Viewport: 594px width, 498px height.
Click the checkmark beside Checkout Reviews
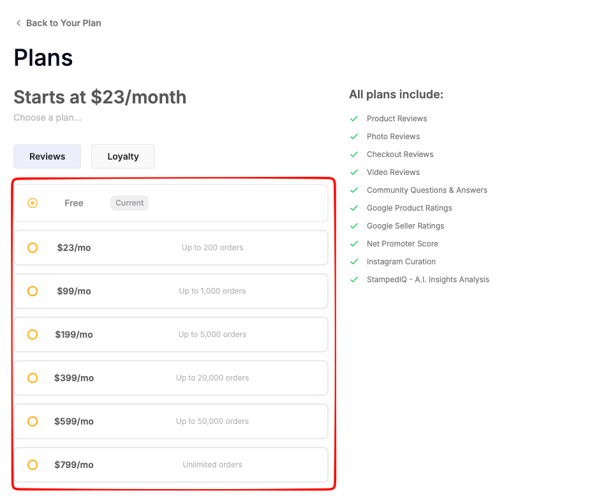[x=354, y=155]
